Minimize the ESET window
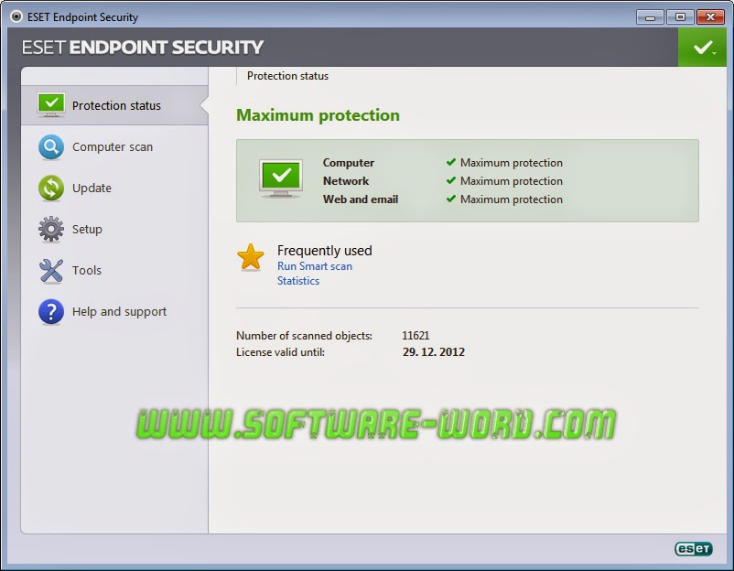 [x=650, y=17]
